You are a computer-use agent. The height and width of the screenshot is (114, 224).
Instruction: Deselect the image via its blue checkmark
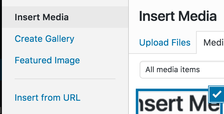(216, 94)
